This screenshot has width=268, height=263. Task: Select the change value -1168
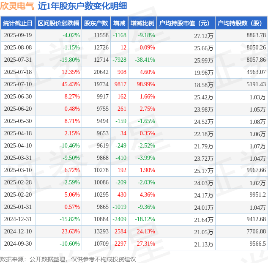click(120, 35)
